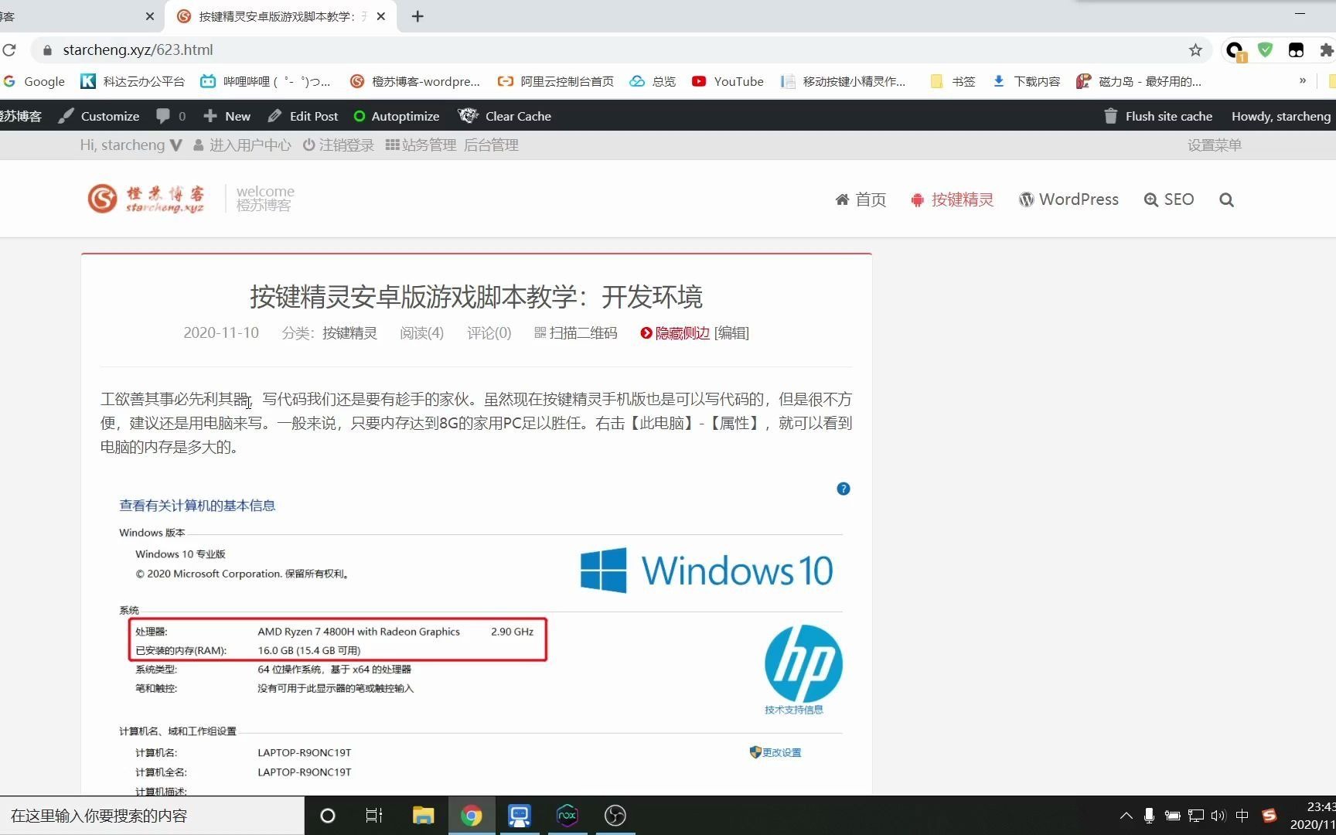Mute the speaker icon in system tray
Screen dimensions: 1336x835
pyautogui.click(x=1218, y=815)
